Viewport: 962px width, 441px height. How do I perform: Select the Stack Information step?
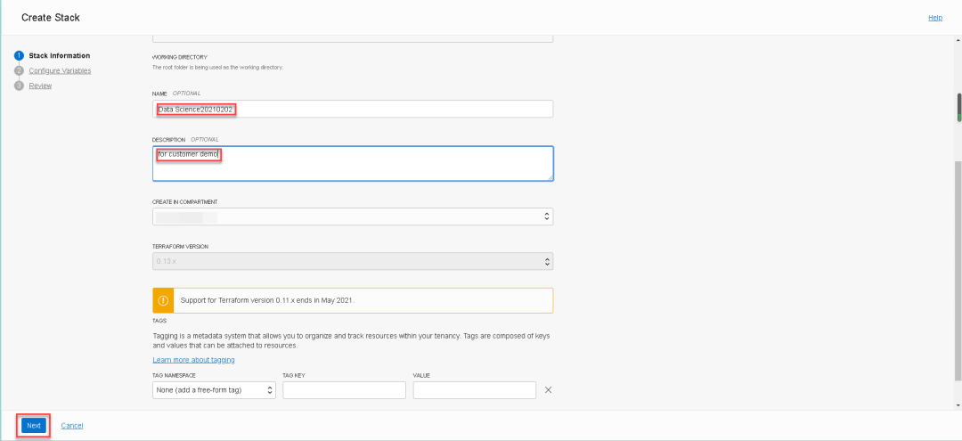pyautogui.click(x=59, y=55)
